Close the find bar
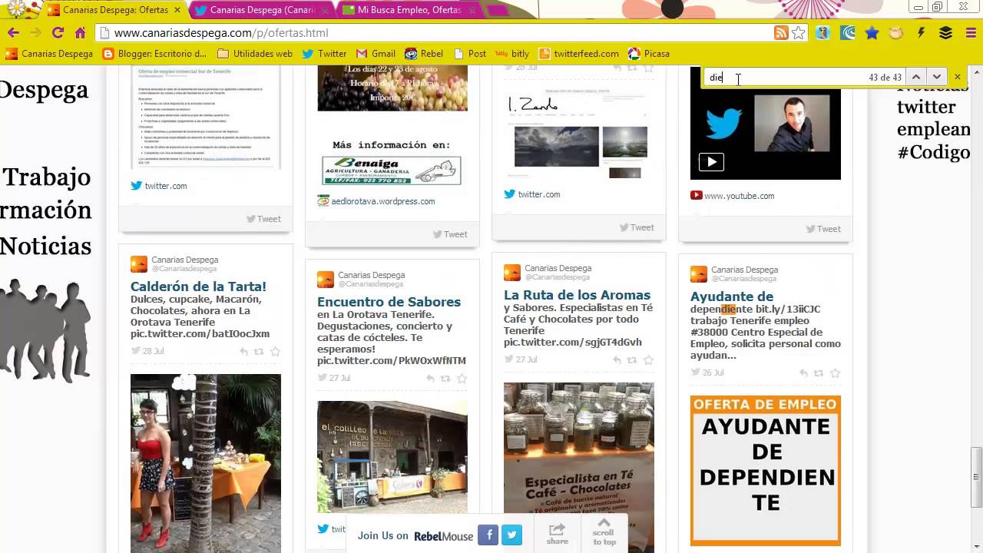The height and width of the screenshot is (553, 983). (x=957, y=77)
